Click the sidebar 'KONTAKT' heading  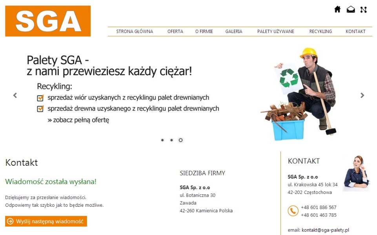tap(304, 161)
